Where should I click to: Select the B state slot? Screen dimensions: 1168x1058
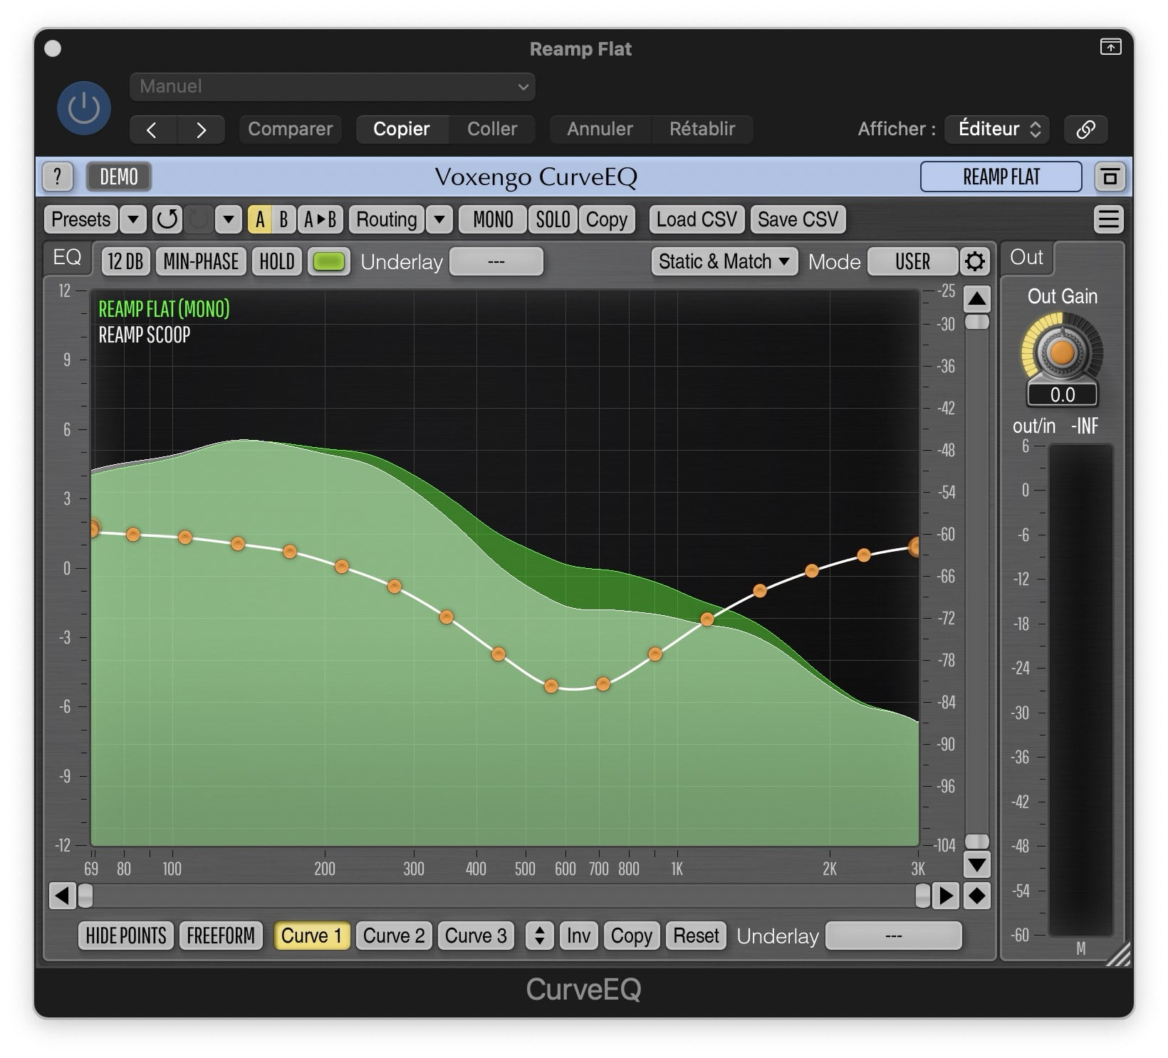pos(283,219)
